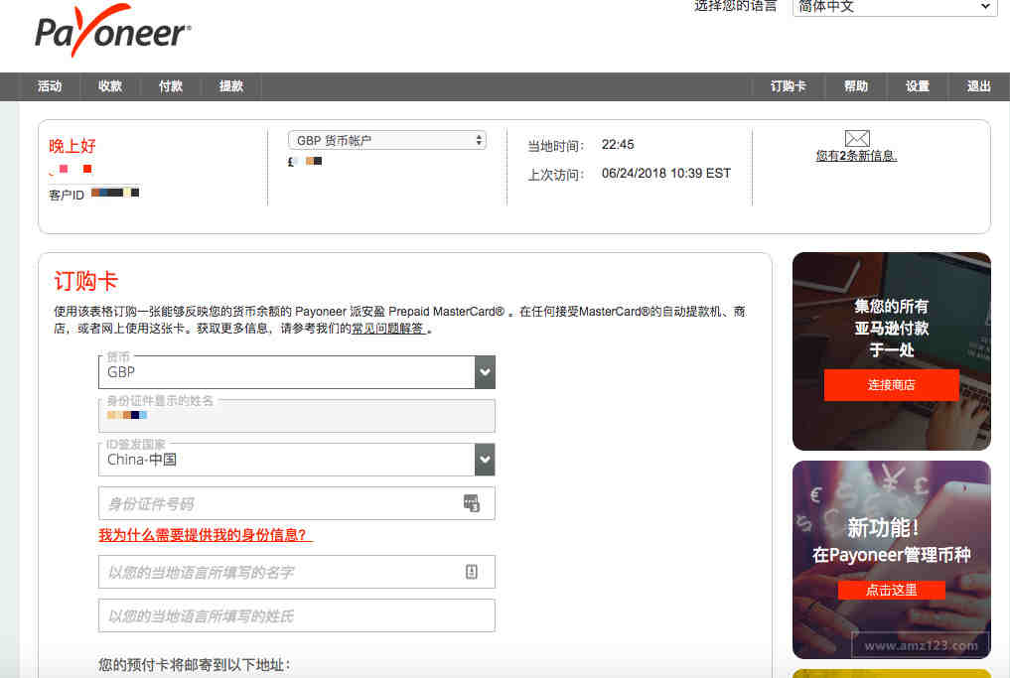Open the language selector dropdown
The height and width of the screenshot is (678, 1010).
(895, 7)
